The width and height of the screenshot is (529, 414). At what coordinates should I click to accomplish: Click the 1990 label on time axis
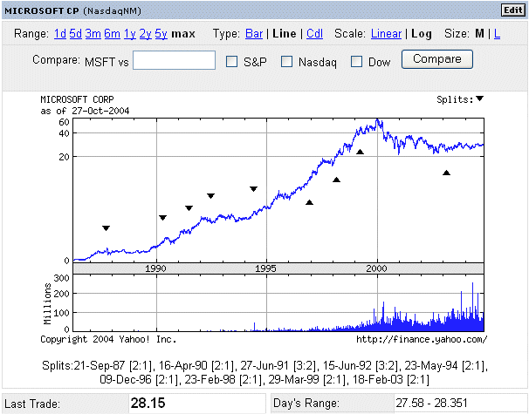coord(155,268)
